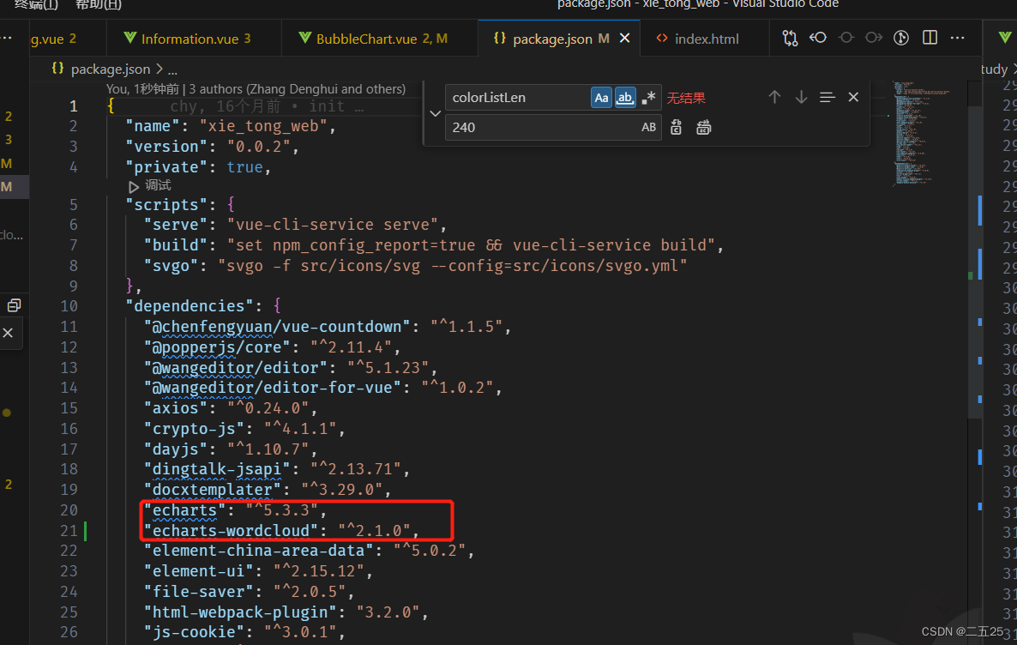
Task: Open the editor More Actions ellipsis
Action: [957, 39]
